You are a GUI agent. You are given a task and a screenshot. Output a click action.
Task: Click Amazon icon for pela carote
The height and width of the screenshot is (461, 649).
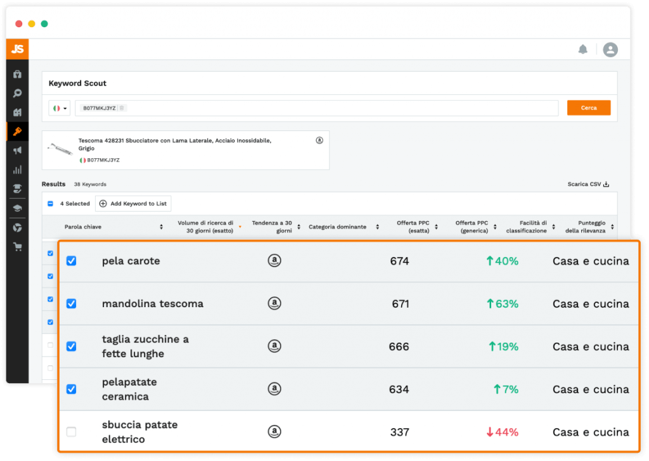(x=274, y=260)
